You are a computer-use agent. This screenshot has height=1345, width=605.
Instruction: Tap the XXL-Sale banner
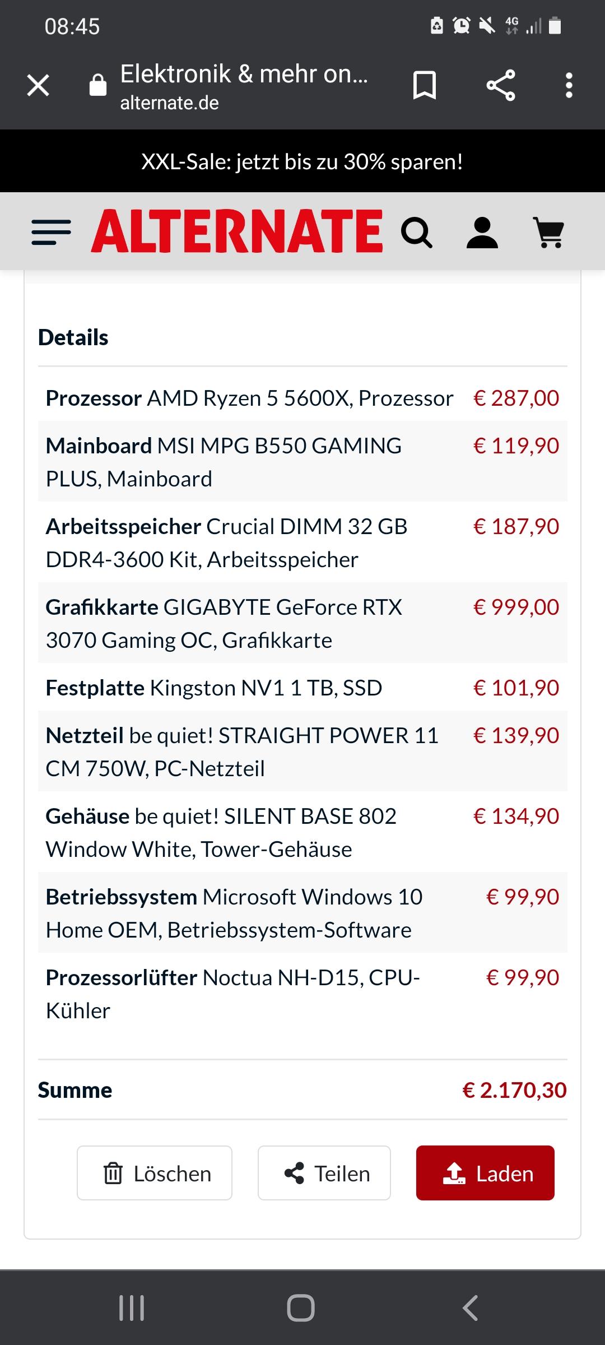point(302,161)
